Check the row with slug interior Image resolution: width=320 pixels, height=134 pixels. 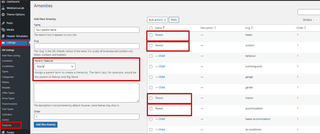(151, 98)
